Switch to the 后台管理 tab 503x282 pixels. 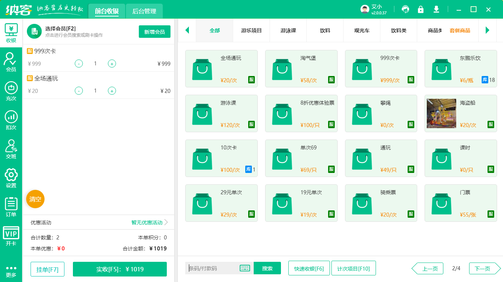click(144, 11)
